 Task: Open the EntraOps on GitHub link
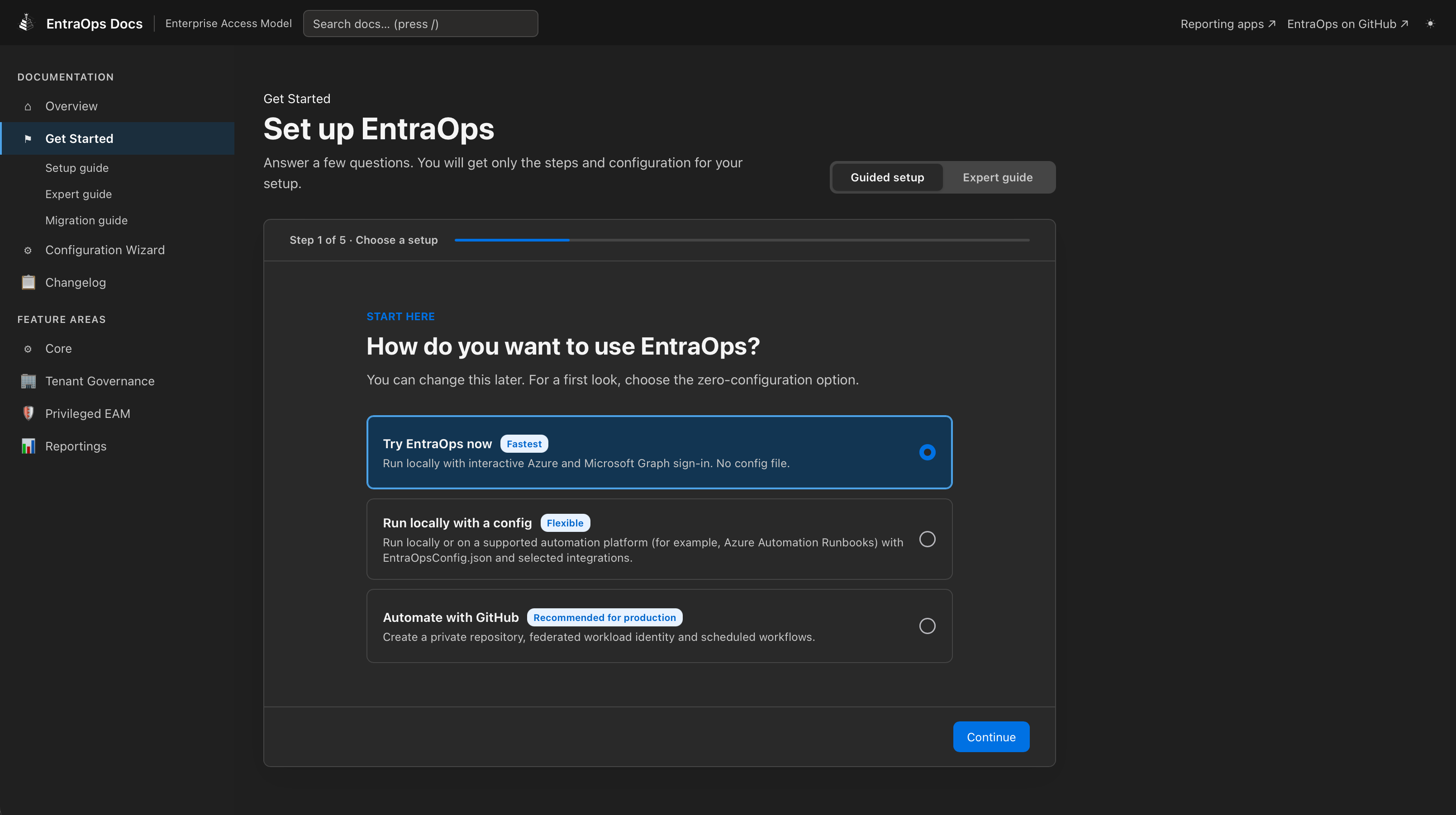[x=1347, y=24]
